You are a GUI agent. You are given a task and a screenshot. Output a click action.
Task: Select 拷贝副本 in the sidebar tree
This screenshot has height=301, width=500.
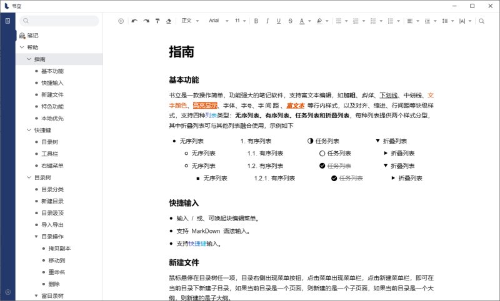(x=59, y=249)
